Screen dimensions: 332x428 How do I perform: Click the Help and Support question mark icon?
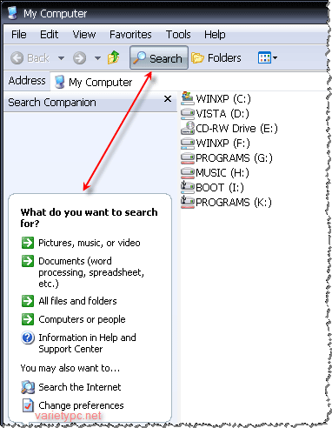click(x=28, y=338)
